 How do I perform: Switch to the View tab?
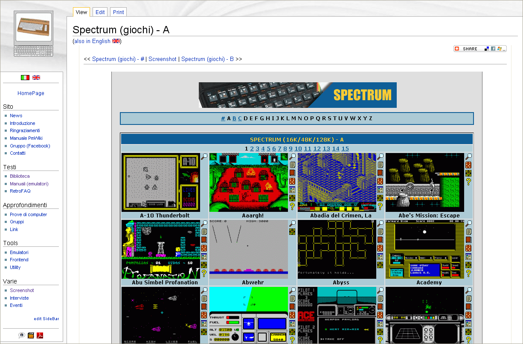click(81, 12)
